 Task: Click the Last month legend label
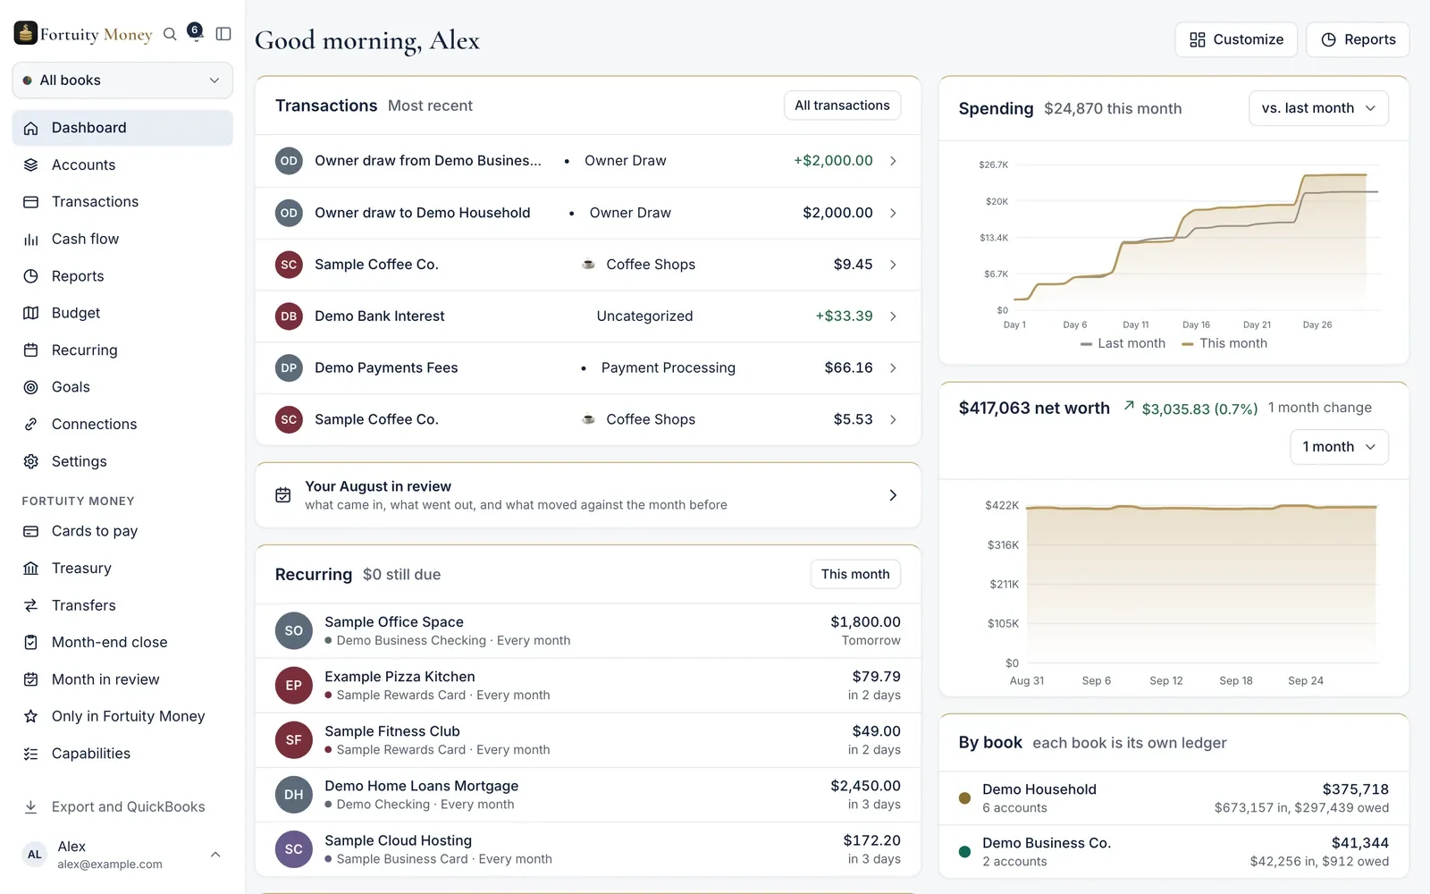[x=1131, y=343]
